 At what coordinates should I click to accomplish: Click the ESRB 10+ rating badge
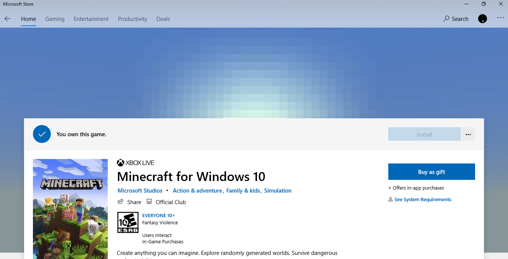(x=128, y=222)
